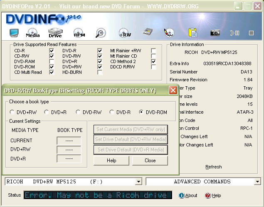Click the play/pause toolbar icon
This screenshot has width=264, height=207.
(235, 33)
